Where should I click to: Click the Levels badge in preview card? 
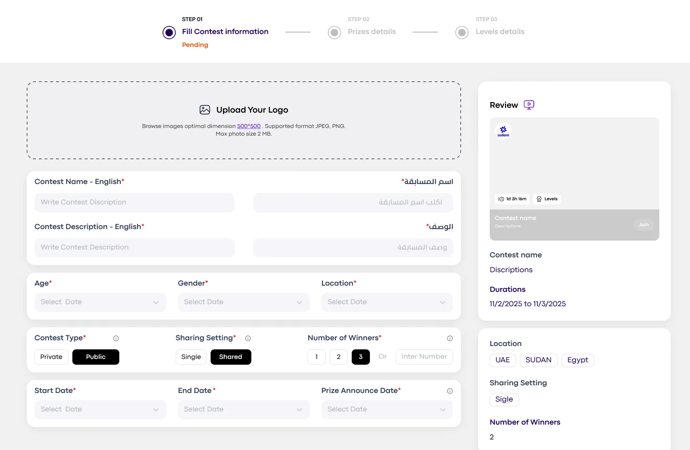pyautogui.click(x=547, y=199)
